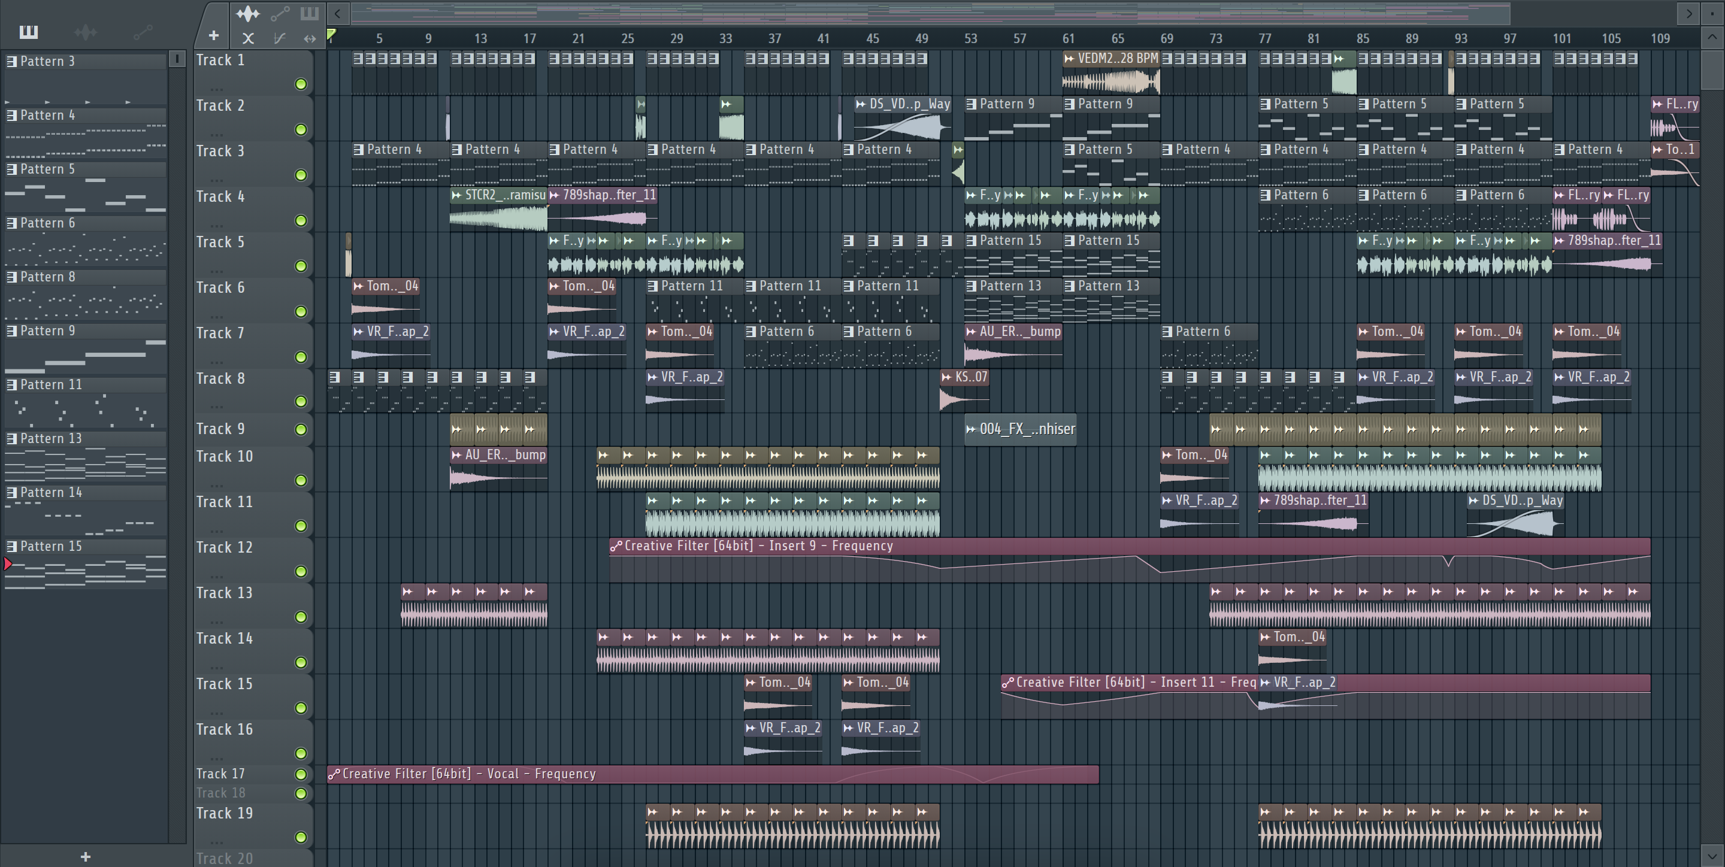Image resolution: width=1725 pixels, height=867 pixels.
Task: Show patterns in the picker panel
Action: [28, 32]
